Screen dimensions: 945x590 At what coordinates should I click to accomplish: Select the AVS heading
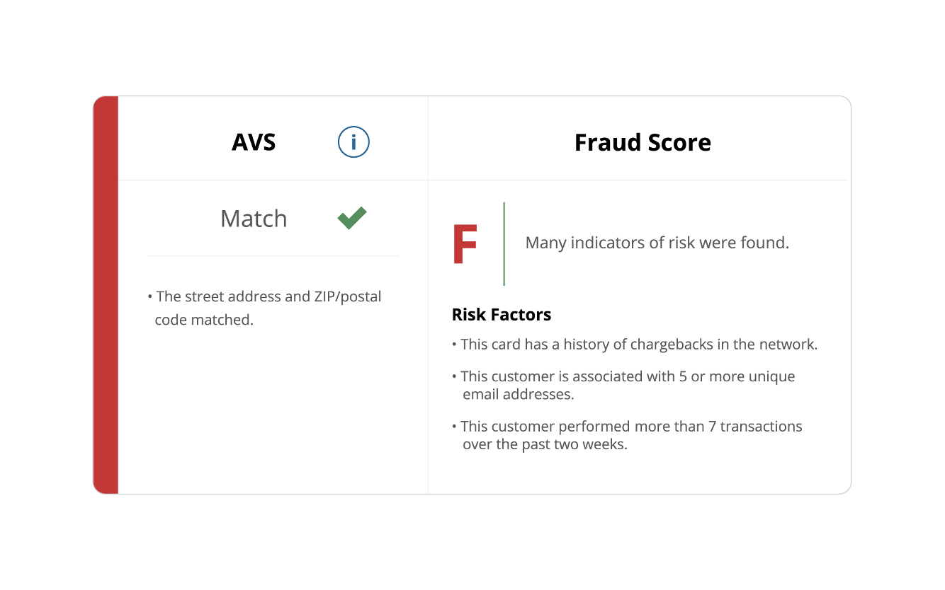click(254, 142)
